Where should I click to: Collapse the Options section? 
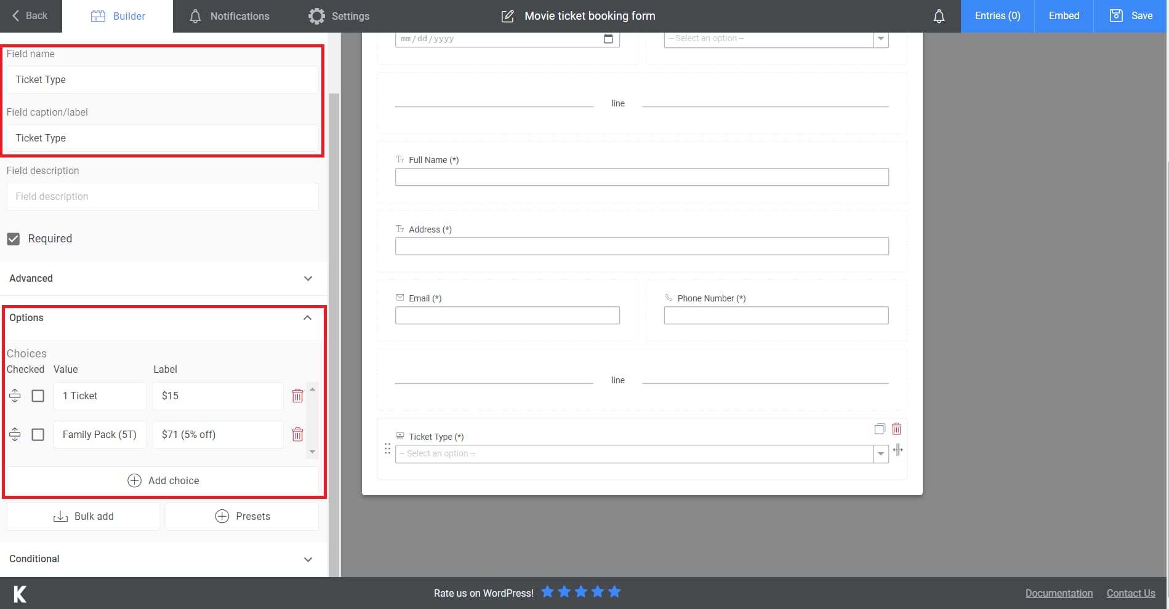307,317
